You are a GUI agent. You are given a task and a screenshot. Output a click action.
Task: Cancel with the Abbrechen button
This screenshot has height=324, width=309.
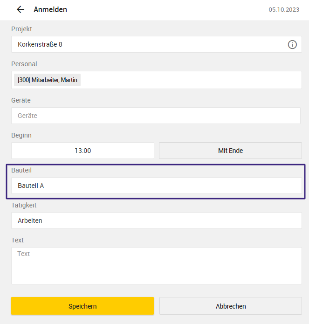pyautogui.click(x=231, y=306)
